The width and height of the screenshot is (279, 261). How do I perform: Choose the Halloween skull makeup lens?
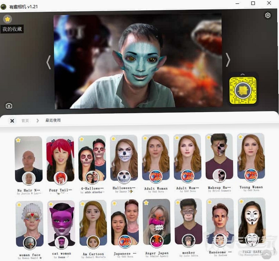pos(124,158)
